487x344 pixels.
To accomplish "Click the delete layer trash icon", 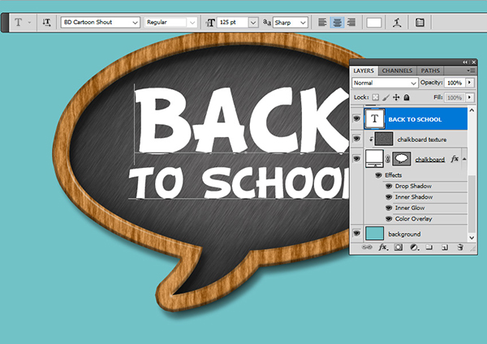I will click(460, 247).
